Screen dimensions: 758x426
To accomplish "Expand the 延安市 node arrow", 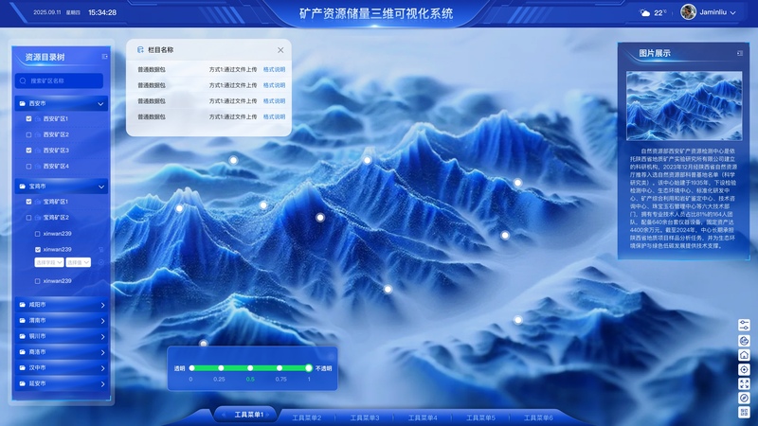I will [x=102, y=384].
